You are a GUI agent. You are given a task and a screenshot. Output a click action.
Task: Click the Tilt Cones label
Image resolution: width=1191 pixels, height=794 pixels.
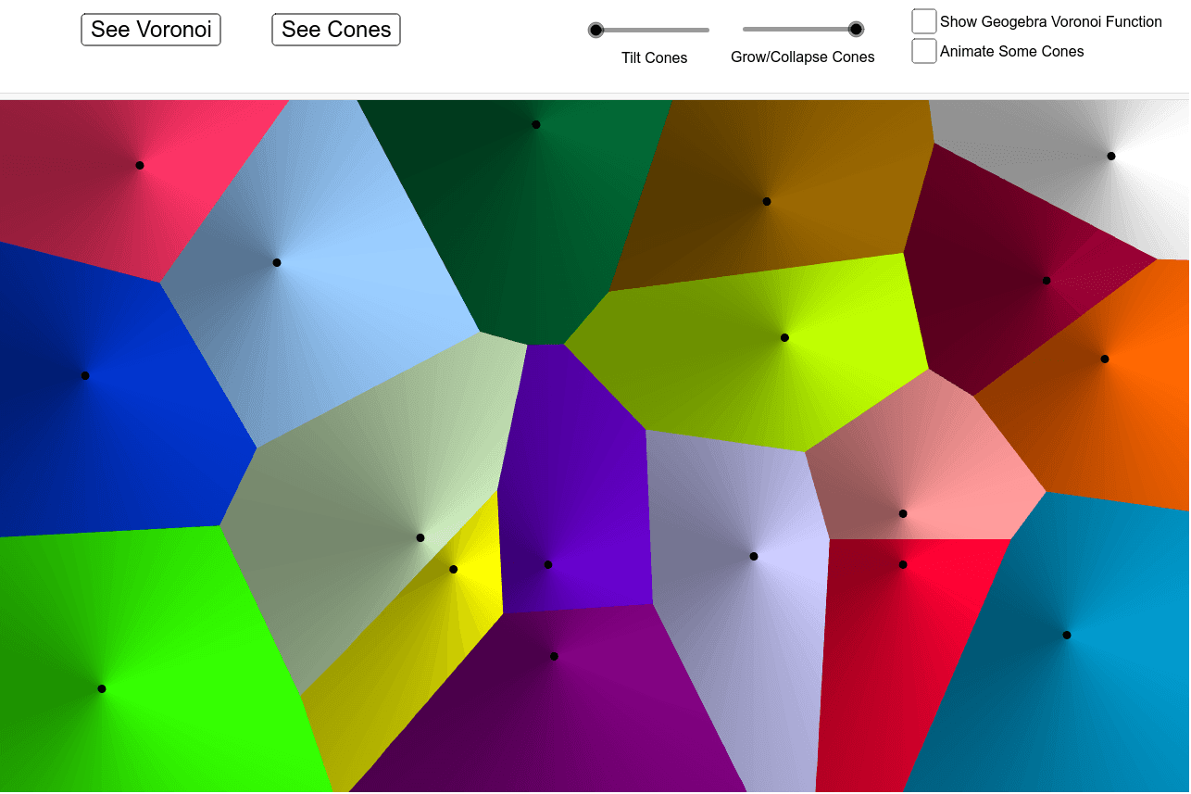pos(655,57)
